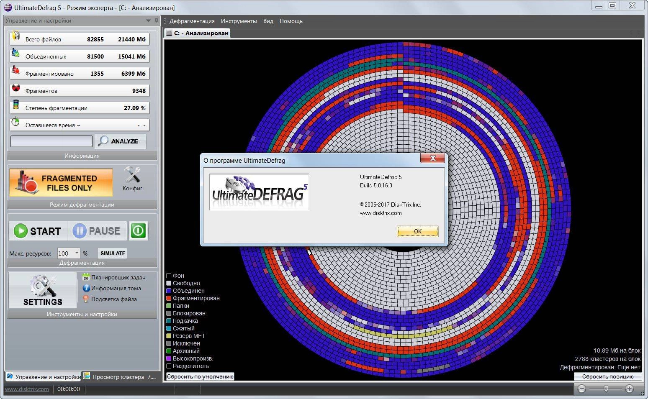Select the C: - Анализирован tab
This screenshot has width=648, height=399.
click(197, 33)
